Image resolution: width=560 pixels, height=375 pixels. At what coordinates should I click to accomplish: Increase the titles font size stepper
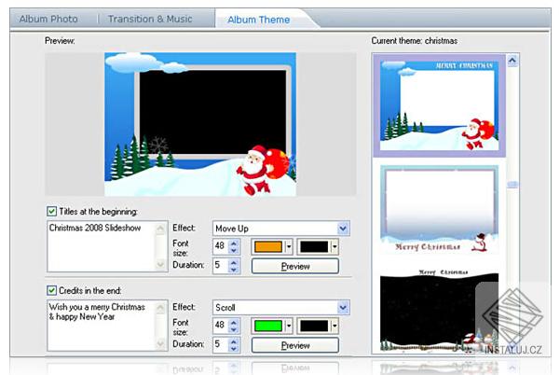pyautogui.click(x=234, y=243)
